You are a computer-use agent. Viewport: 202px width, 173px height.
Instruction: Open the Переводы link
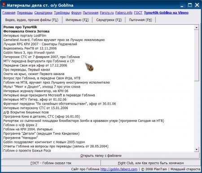[25, 13]
